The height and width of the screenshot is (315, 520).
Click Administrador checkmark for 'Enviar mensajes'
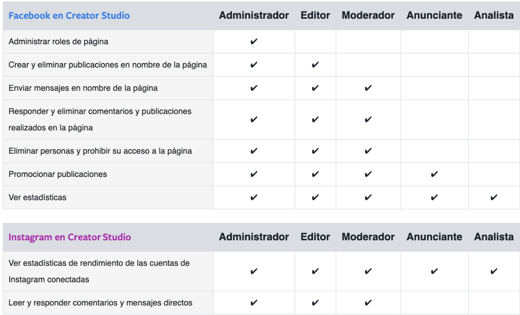tap(254, 88)
